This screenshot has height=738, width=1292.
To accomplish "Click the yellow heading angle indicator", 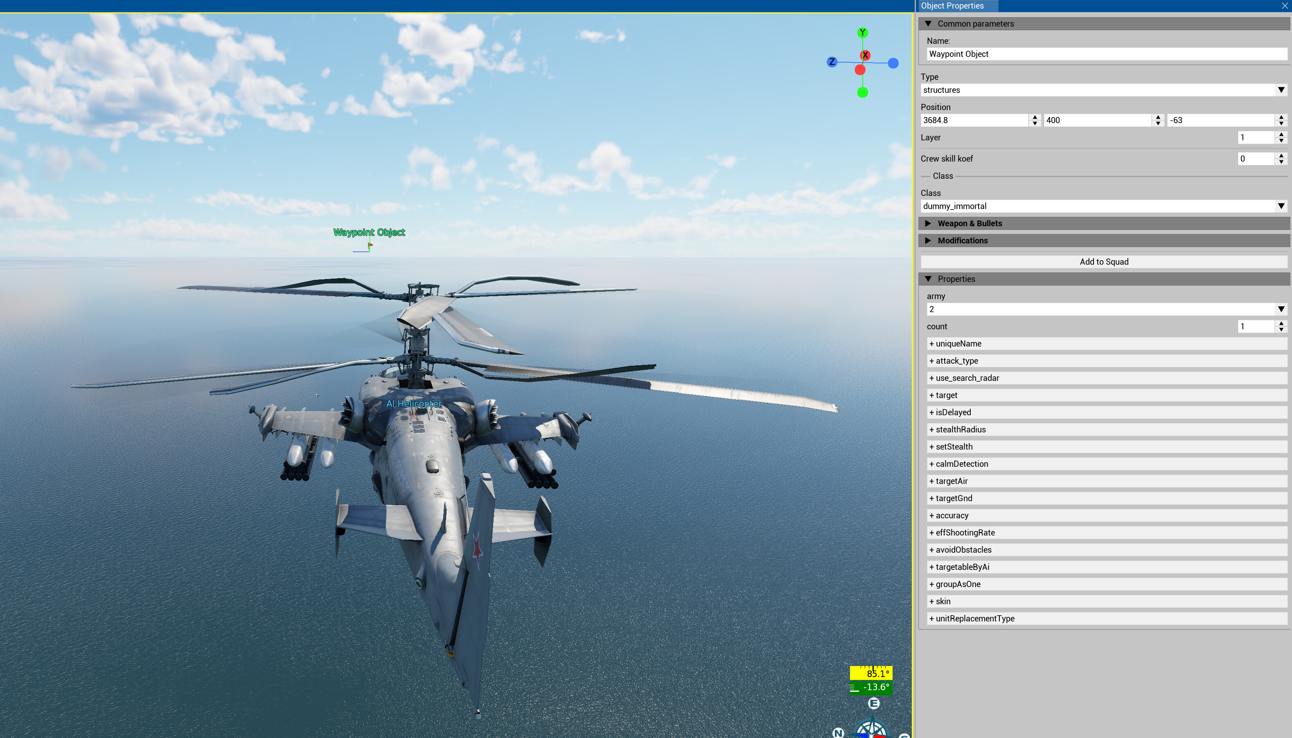I will 870,673.
